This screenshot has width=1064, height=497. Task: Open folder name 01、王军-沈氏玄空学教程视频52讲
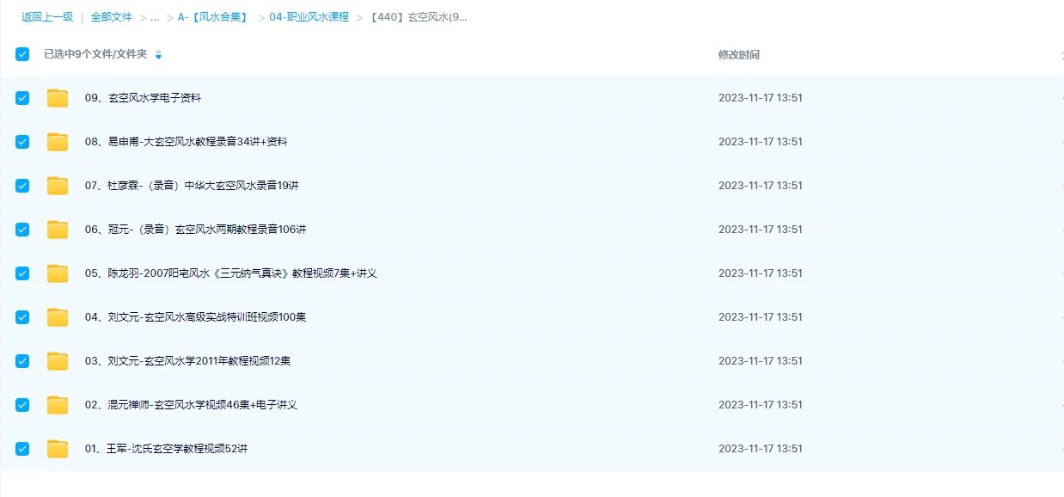coord(166,449)
